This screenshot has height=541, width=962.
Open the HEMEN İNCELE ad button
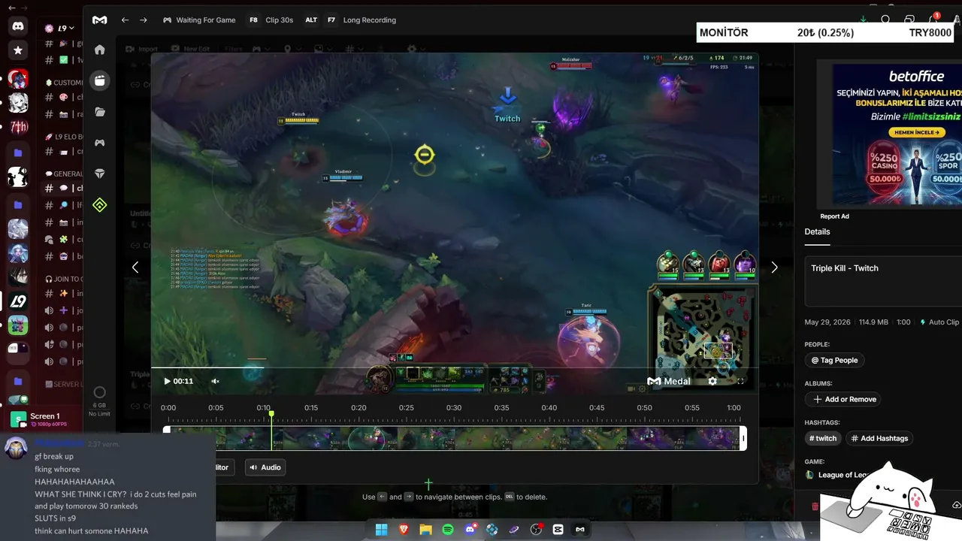pos(916,132)
